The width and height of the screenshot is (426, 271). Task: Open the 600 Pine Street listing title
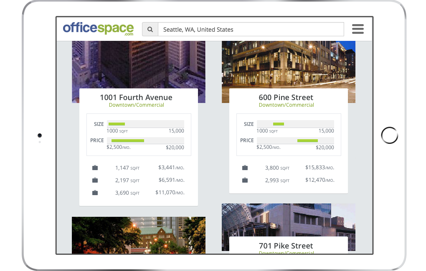(286, 97)
